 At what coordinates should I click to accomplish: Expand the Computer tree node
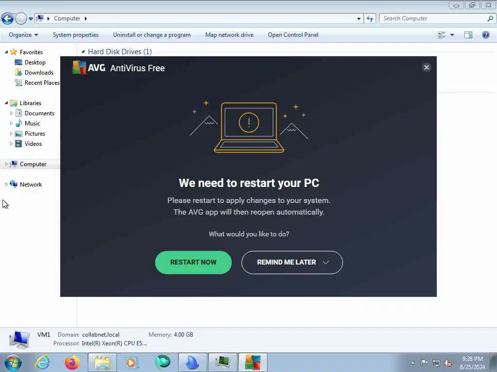point(6,164)
